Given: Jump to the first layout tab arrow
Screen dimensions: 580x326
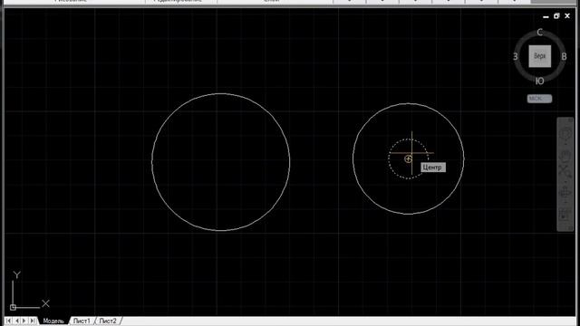Looking at the screenshot, I should (8, 321).
